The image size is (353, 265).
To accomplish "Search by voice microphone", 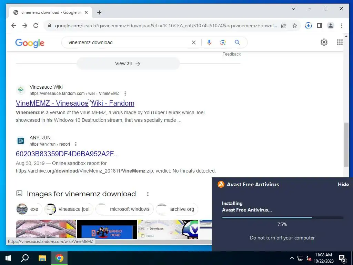I will coord(209,42).
